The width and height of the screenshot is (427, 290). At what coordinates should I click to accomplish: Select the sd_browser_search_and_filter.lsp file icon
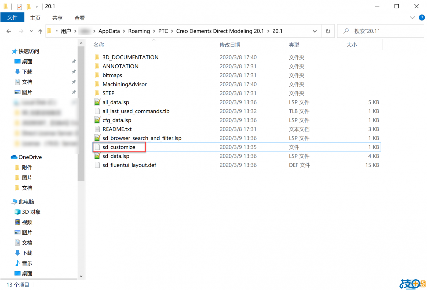(x=97, y=138)
